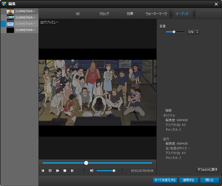Screen dimensions: 222x186
Task: Switch to the 3D tab
Action: pos(78,14)
